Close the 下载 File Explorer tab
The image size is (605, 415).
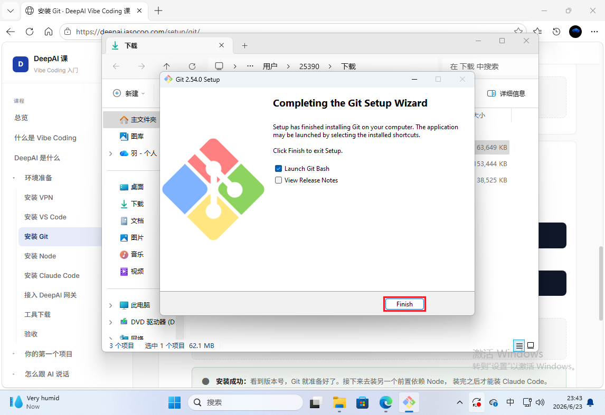click(x=222, y=45)
